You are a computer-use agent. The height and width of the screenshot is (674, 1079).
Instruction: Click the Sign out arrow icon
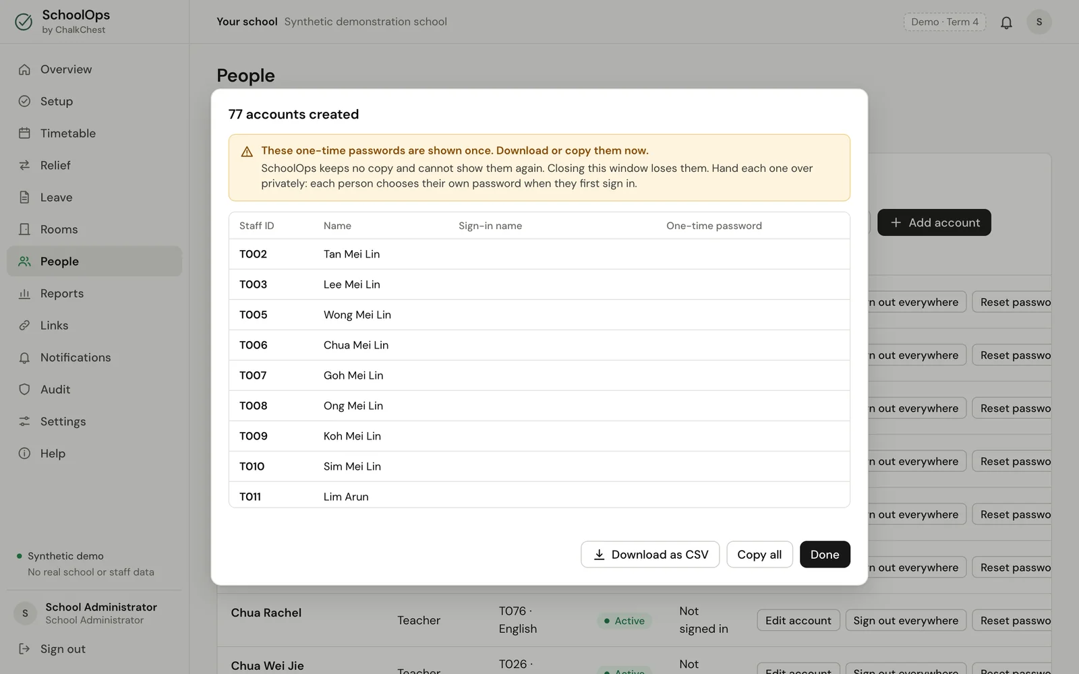(24, 649)
